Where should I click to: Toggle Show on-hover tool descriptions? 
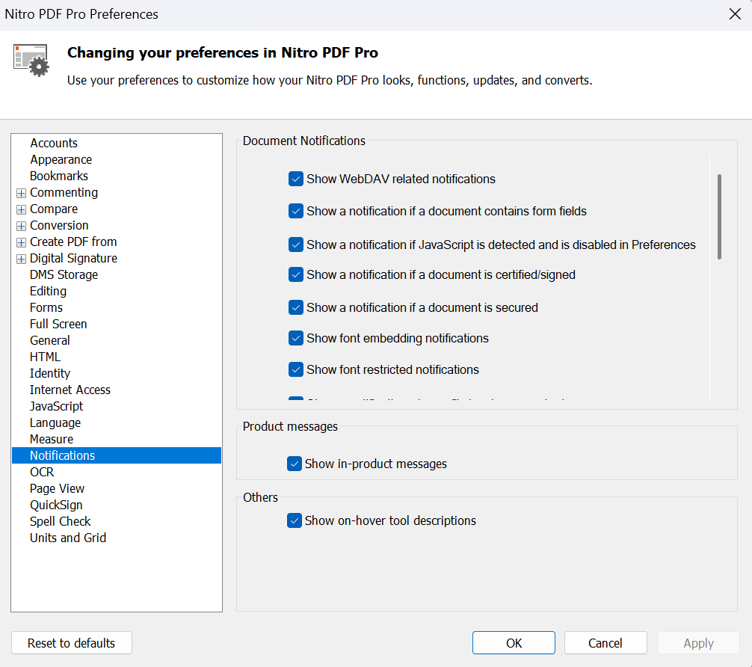point(295,520)
